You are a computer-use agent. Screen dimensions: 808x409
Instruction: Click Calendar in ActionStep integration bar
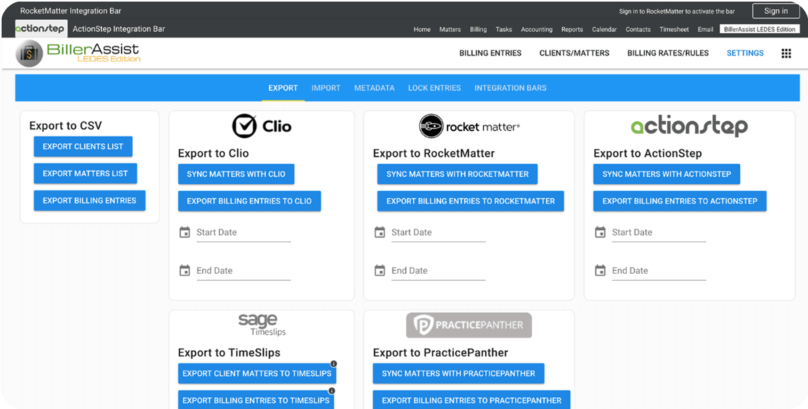(604, 29)
